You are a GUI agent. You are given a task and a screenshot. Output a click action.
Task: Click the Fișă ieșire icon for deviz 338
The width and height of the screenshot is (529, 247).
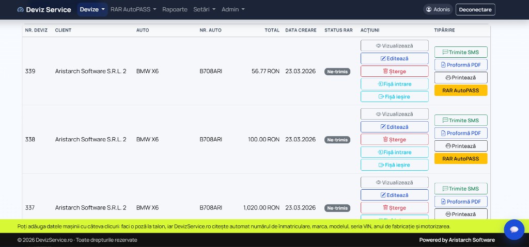click(x=381, y=165)
